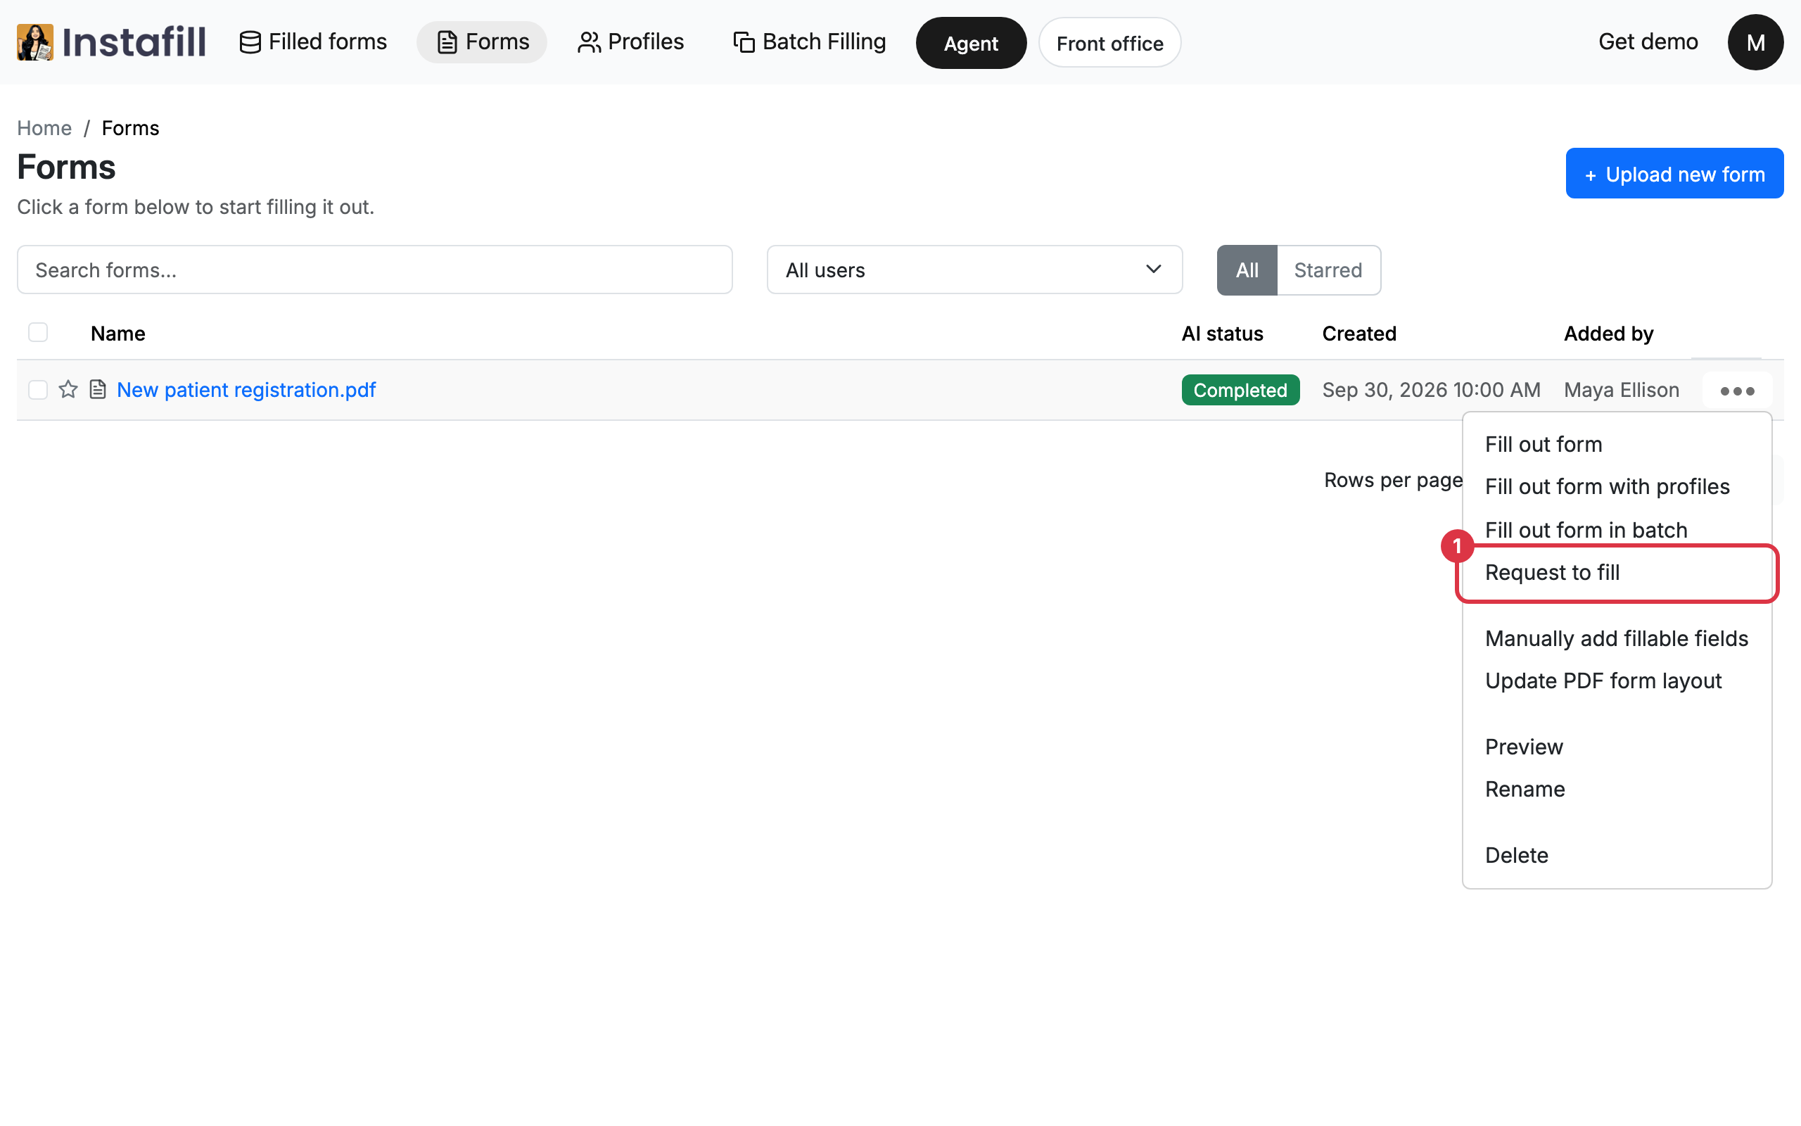Open Profiles from the people icon

pos(589,42)
